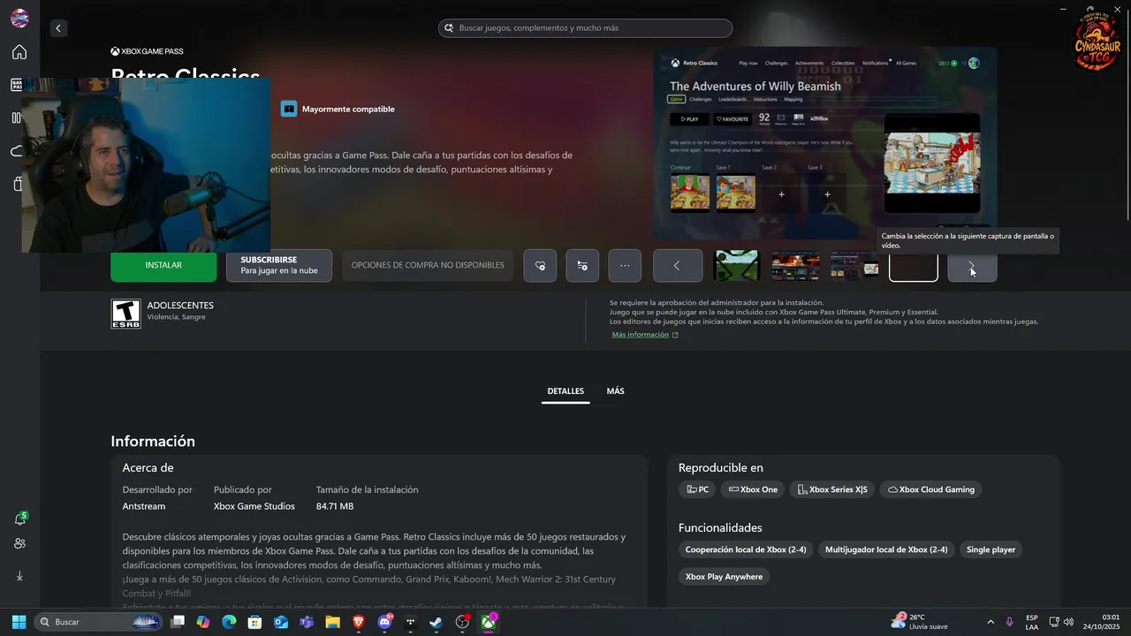Open File Explorer from the taskbar
The height and width of the screenshot is (636, 1131).
pos(333,622)
